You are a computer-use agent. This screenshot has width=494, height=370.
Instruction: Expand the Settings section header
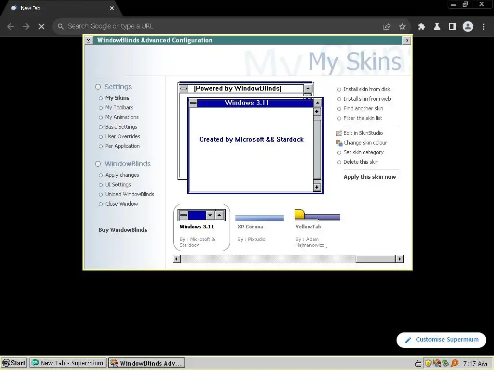tap(113, 87)
